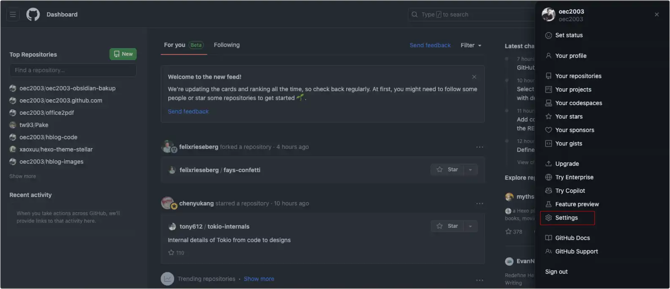Star the tony612/tokio-internals repository

(x=448, y=226)
